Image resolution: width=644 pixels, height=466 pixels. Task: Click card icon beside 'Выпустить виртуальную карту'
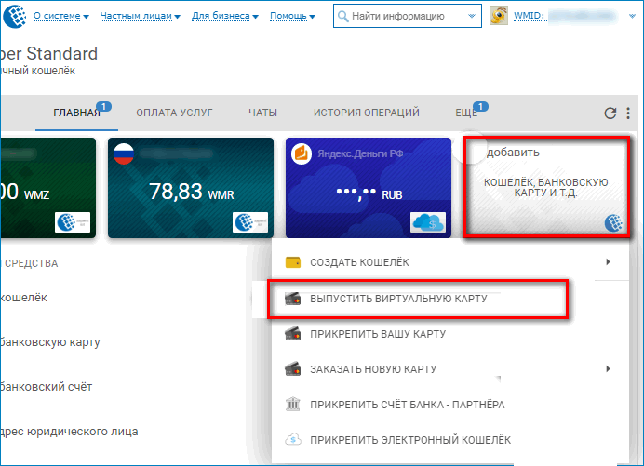pos(293,299)
